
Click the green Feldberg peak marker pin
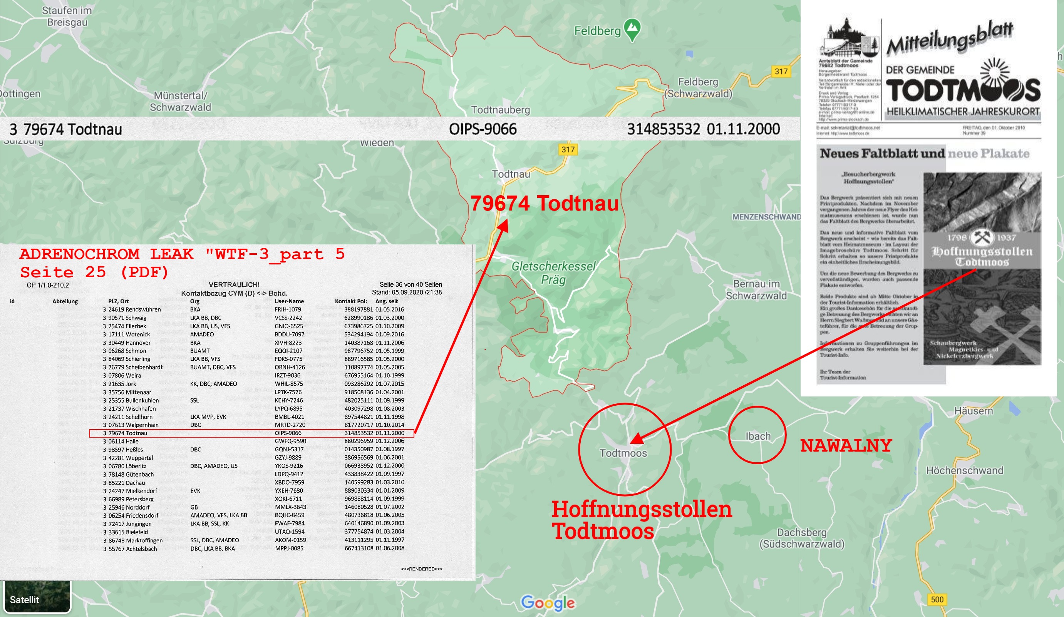[x=632, y=30]
